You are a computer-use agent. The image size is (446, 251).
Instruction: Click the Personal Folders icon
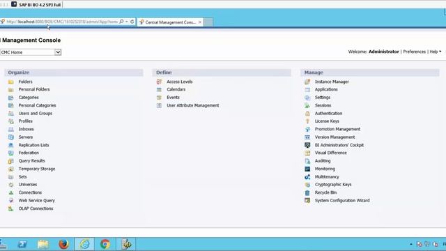click(11, 90)
